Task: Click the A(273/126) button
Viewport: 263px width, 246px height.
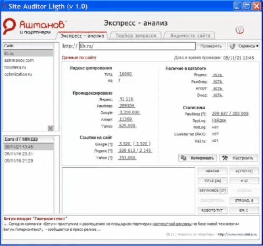Action: coord(244,171)
